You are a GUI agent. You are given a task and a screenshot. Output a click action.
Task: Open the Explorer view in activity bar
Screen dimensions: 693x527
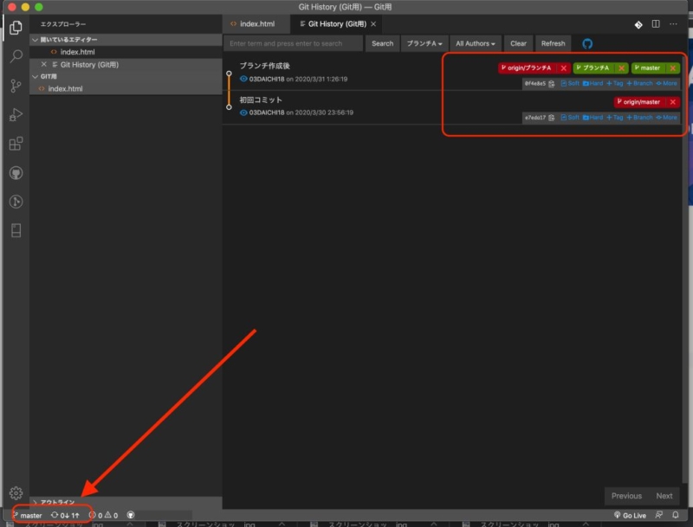pos(16,28)
